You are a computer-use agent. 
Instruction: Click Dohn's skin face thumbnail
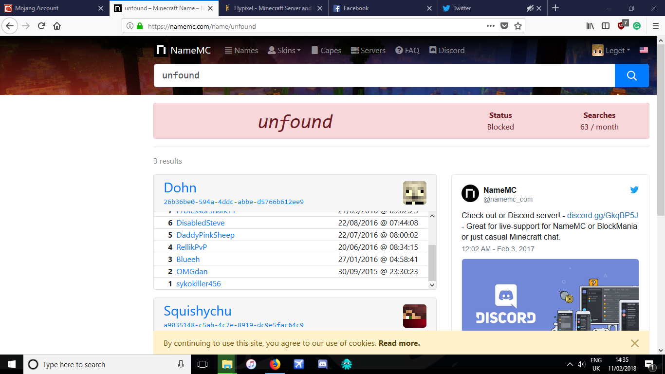point(415,193)
